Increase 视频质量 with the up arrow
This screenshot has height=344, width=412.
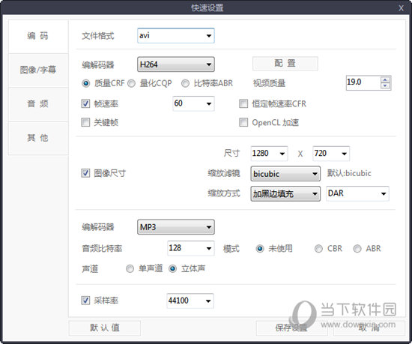385,79
